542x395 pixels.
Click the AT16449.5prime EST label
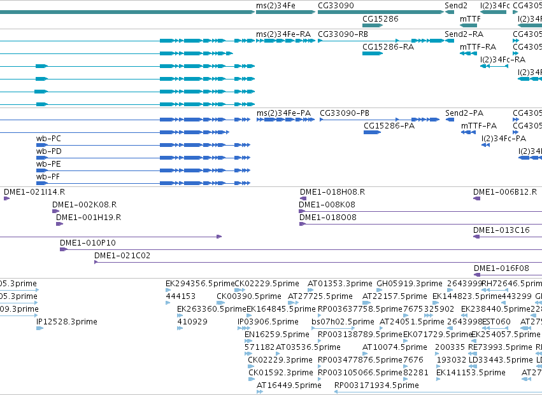[x=289, y=385]
